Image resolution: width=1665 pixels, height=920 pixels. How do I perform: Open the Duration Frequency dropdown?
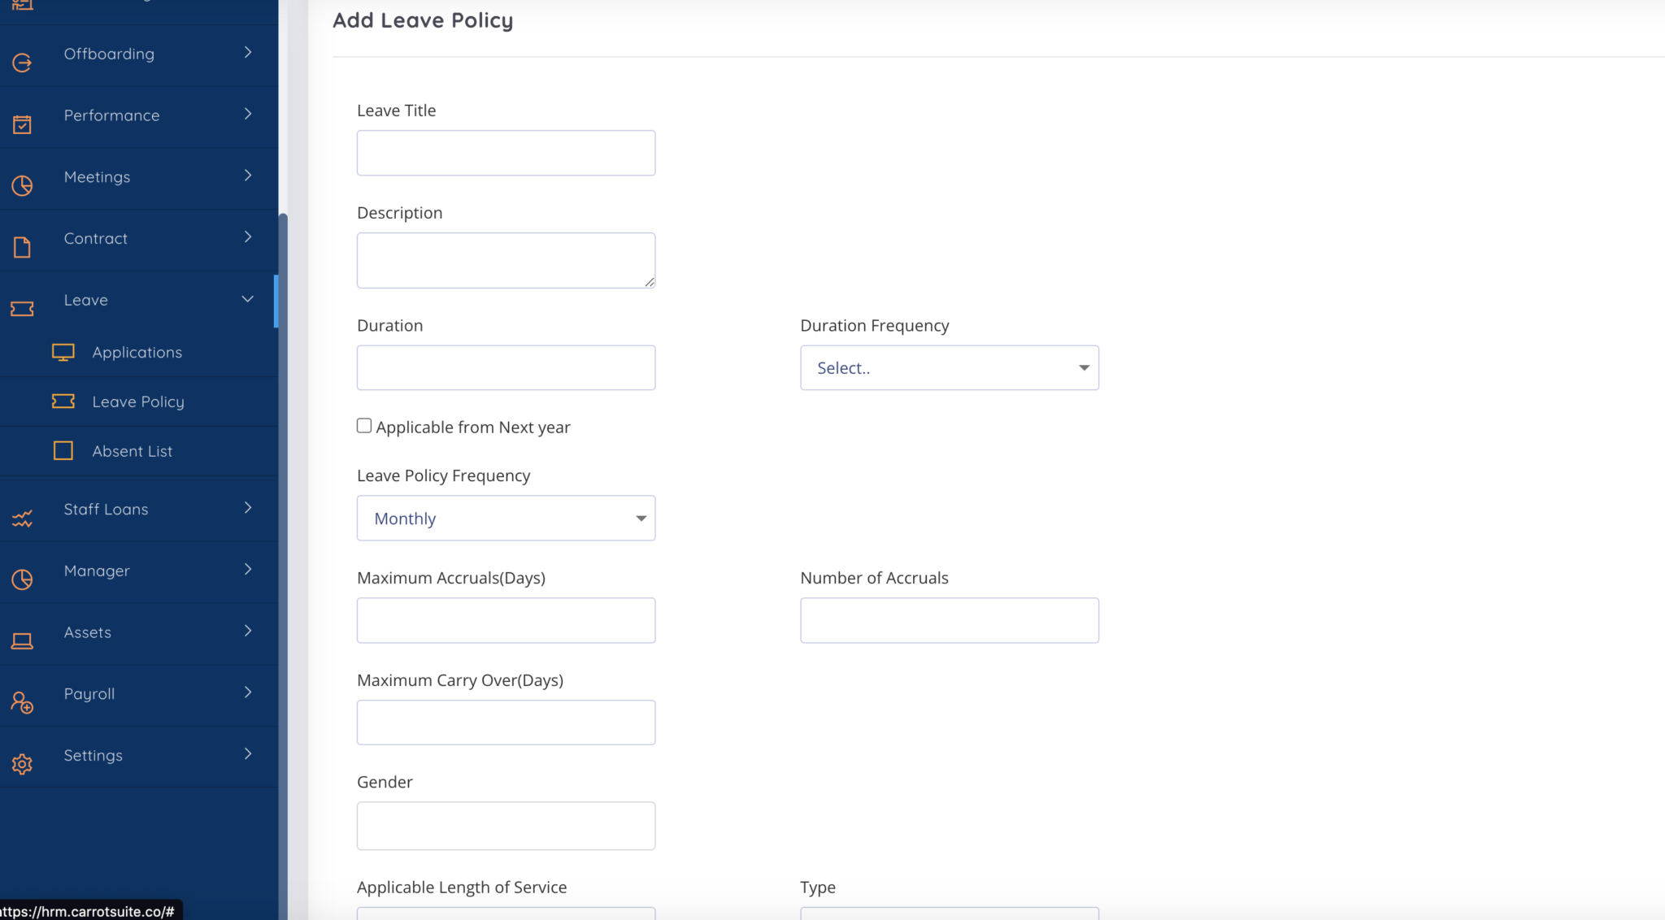[949, 367]
